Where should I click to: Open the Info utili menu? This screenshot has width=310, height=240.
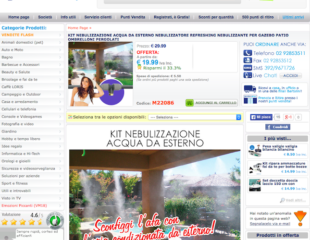[x=68, y=17]
